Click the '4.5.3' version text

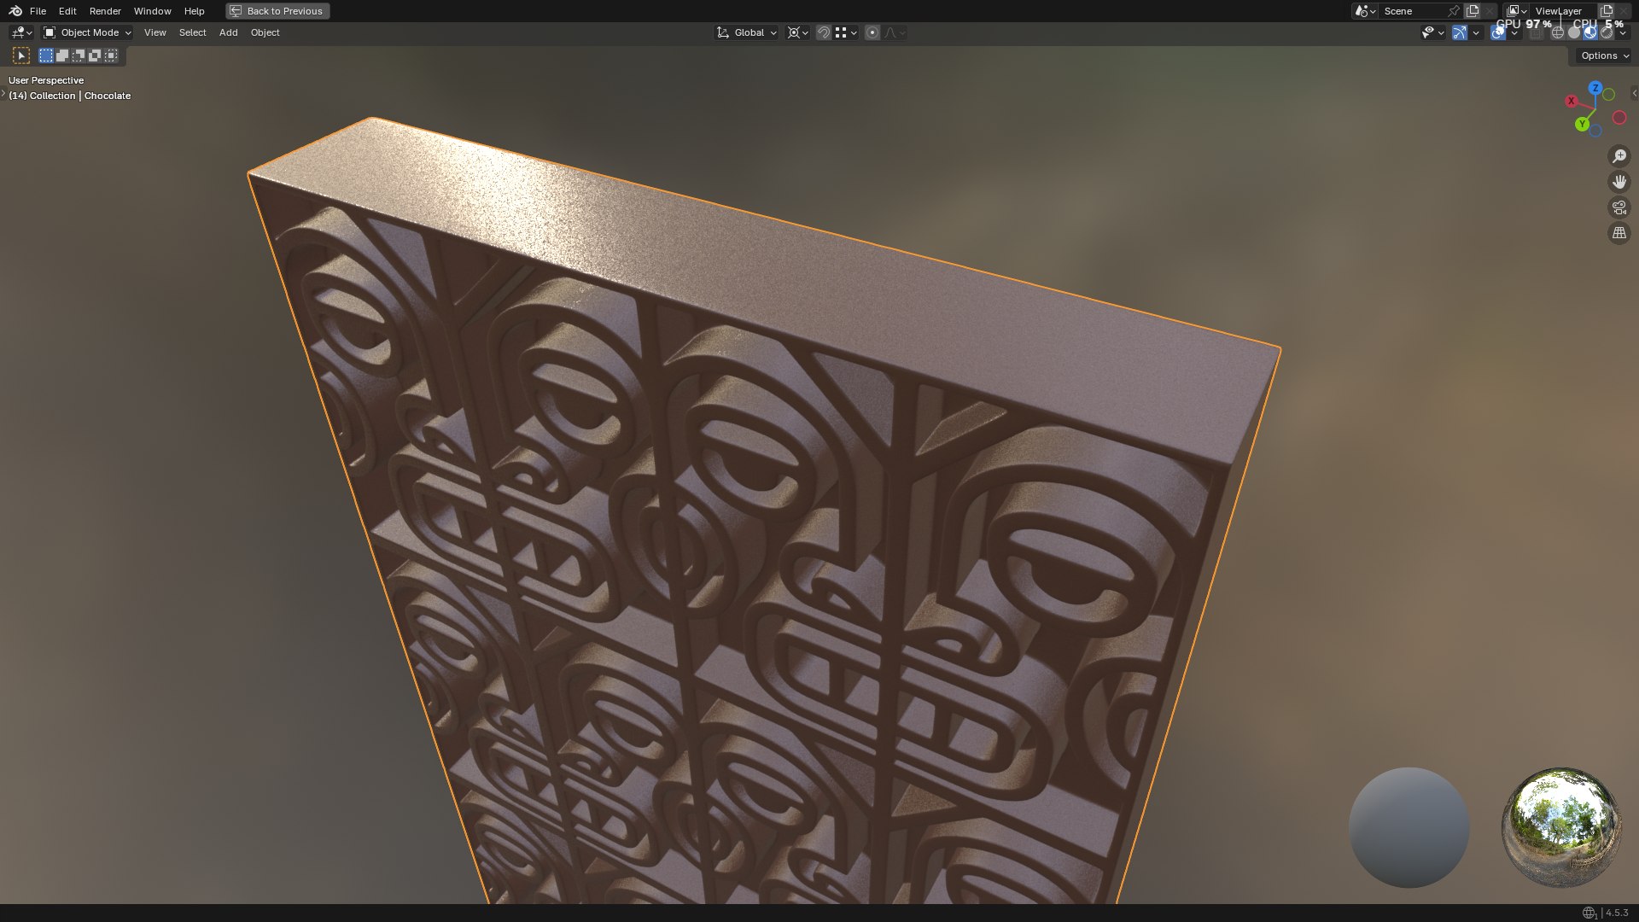[1617, 913]
